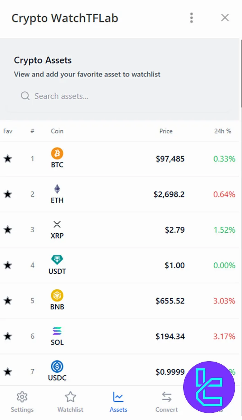
Task: Open the Convert tab
Action: click(166, 402)
